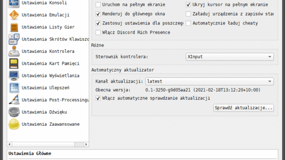Open Ustawienia Wyświetlania monitor icon
This screenshot has height=160, width=285.
click(14, 76)
